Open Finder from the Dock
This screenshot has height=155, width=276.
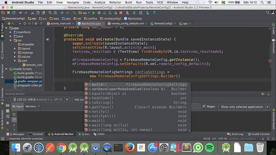click(x=16, y=147)
